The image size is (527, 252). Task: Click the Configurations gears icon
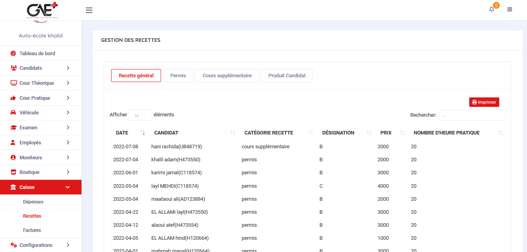click(13, 245)
